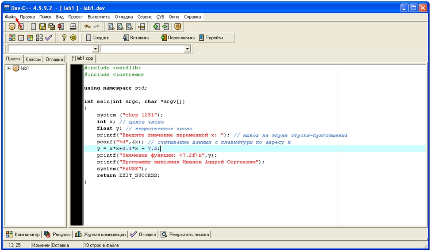Screen dimensions: 430x250
Task: Click the Save file toolbar icon
Action: 43,27
